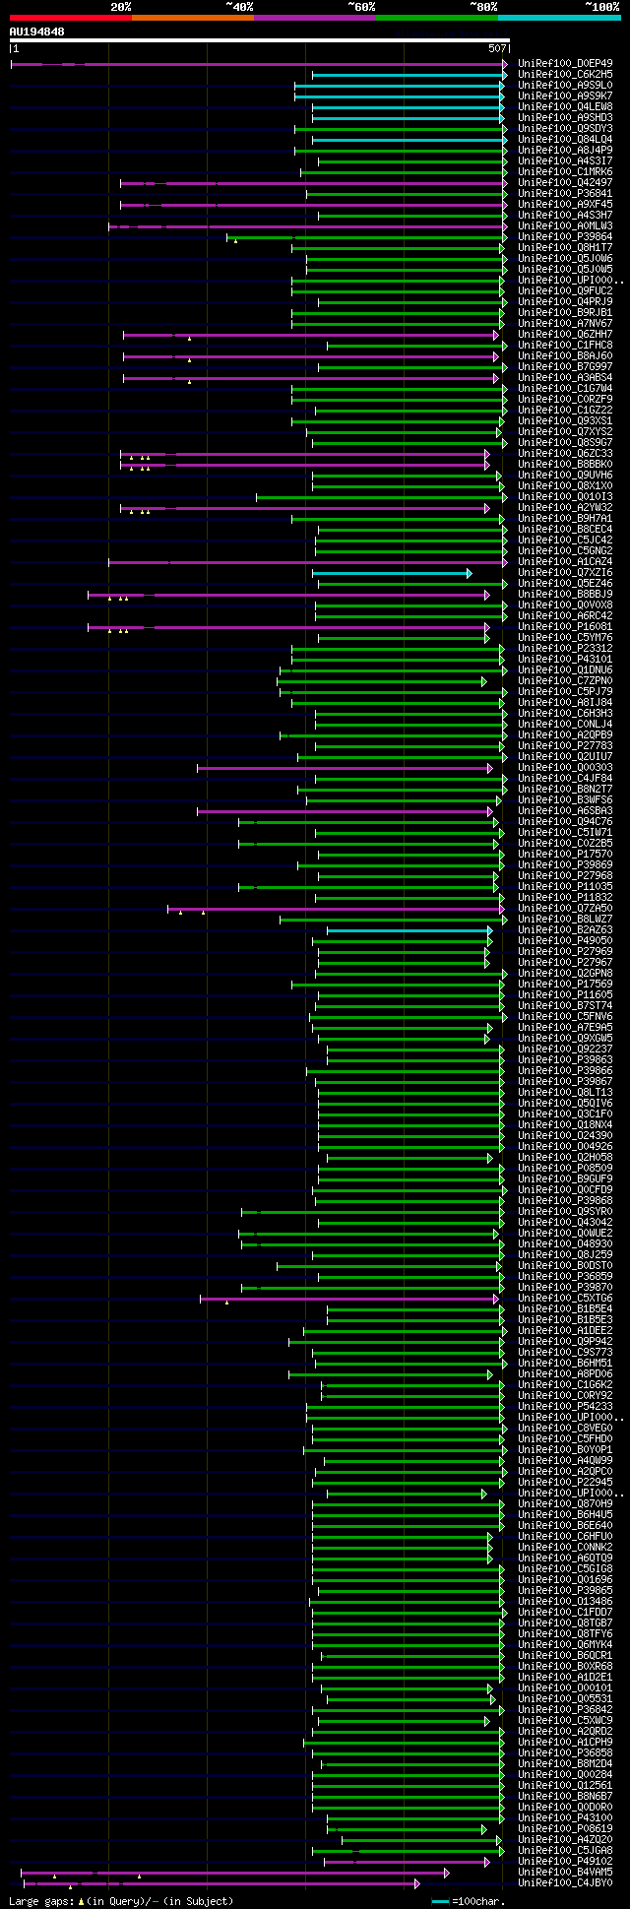Viewport: 630px width, 1909px height.
Task: Select the UniRef100_Q8H1T7 label
Action: tap(565, 247)
